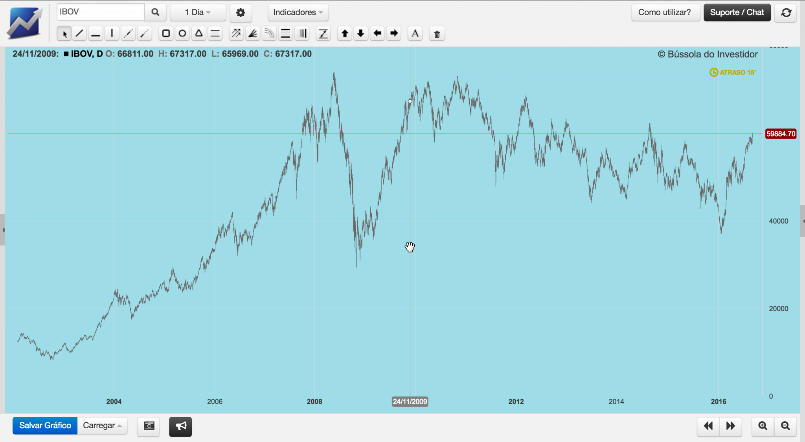Click the 2004 axis label
This screenshot has width=805, height=442.
[114, 402]
